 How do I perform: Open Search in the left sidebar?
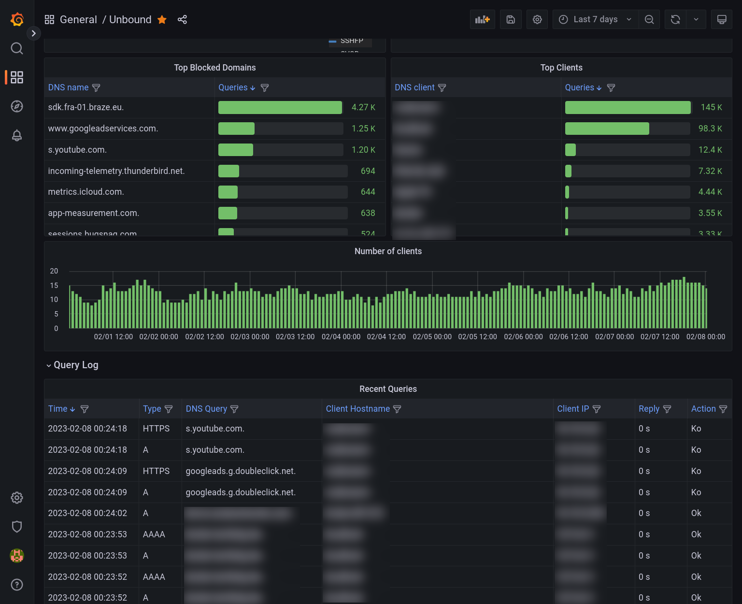[x=17, y=48]
